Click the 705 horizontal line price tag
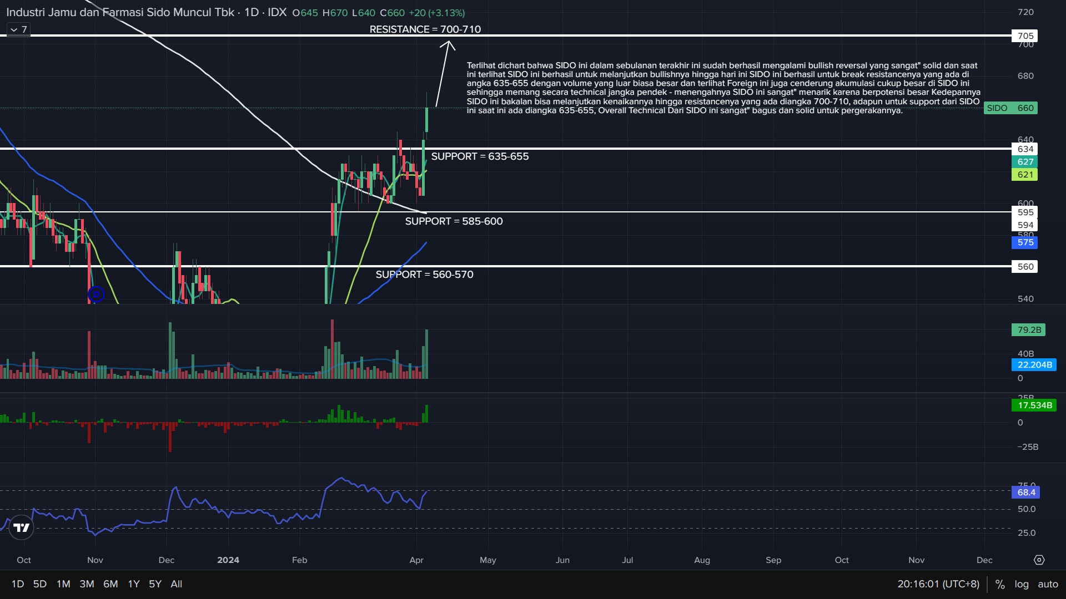The image size is (1066, 599). [1025, 36]
